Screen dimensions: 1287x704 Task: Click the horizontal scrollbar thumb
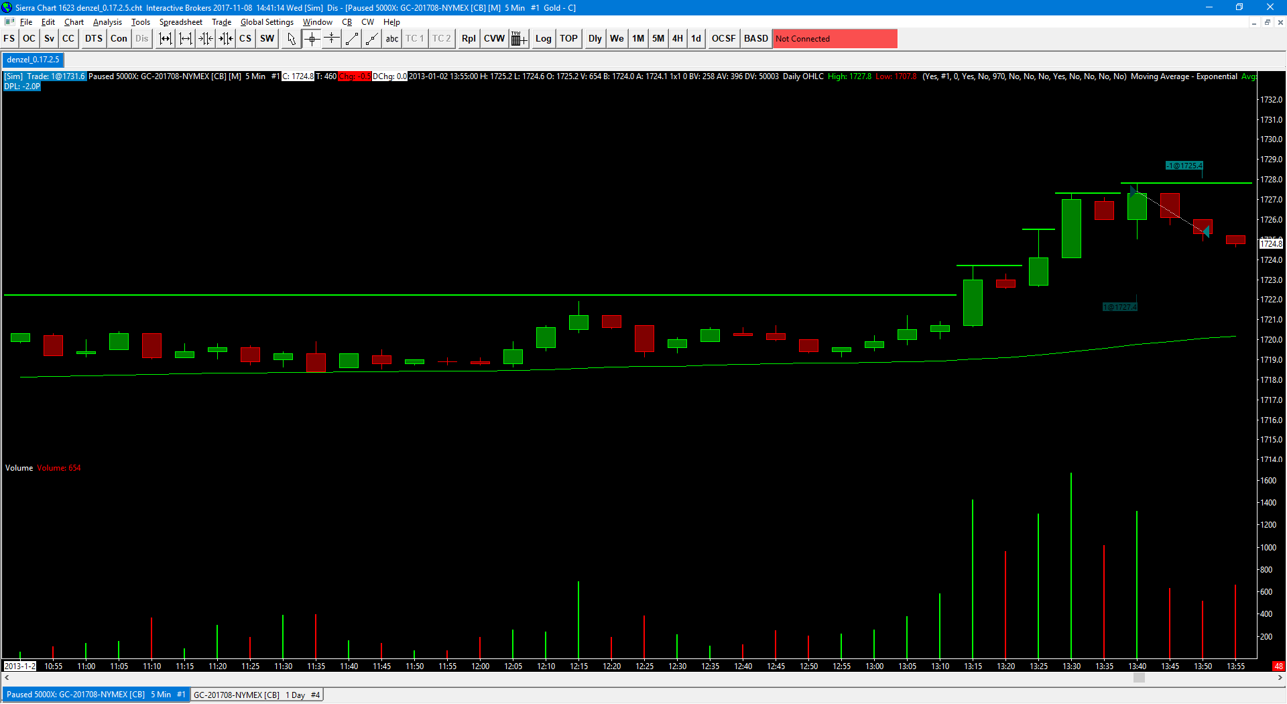click(1139, 678)
